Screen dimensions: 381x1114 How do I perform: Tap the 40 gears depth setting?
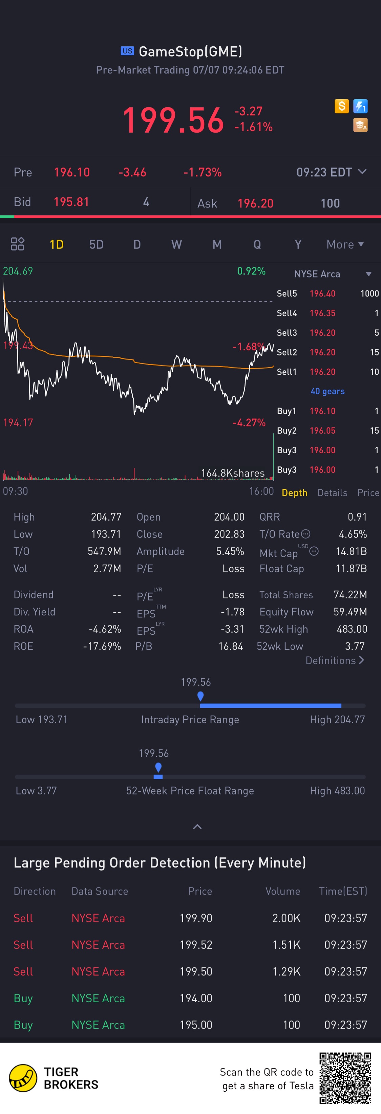coord(327,391)
